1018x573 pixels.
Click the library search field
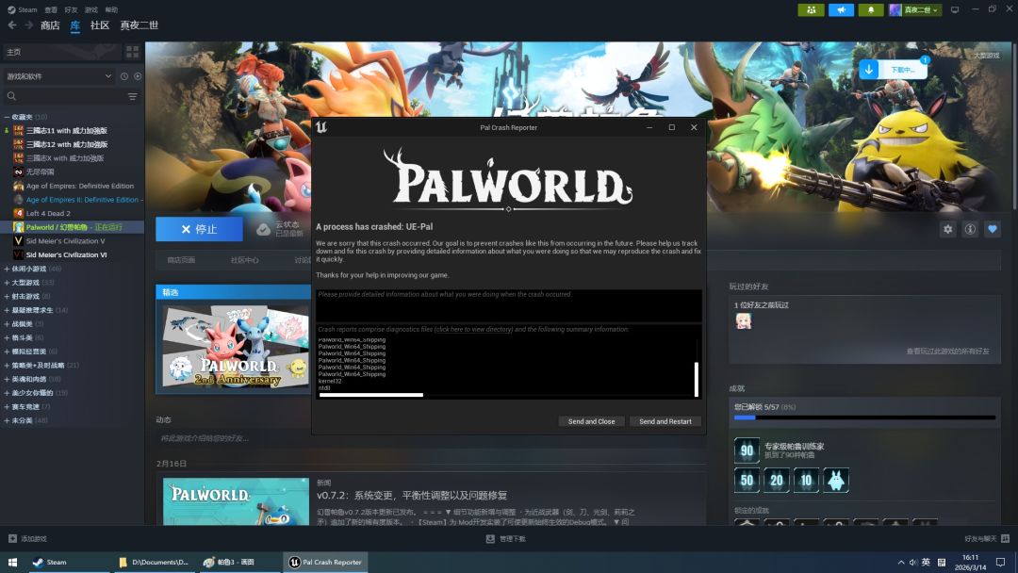(x=65, y=96)
